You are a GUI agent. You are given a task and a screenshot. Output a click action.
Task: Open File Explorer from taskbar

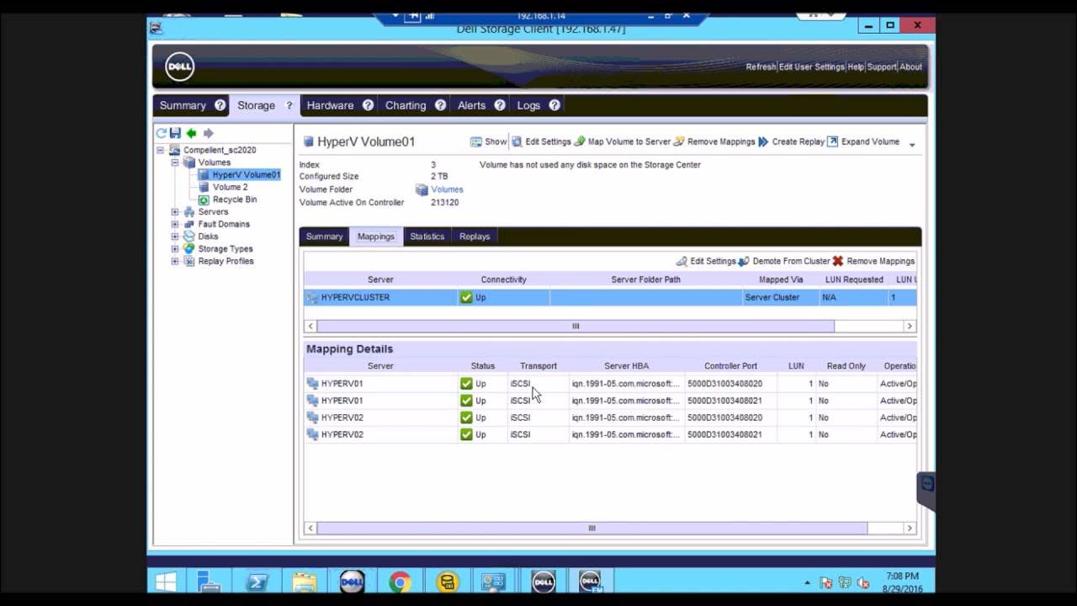[304, 582]
